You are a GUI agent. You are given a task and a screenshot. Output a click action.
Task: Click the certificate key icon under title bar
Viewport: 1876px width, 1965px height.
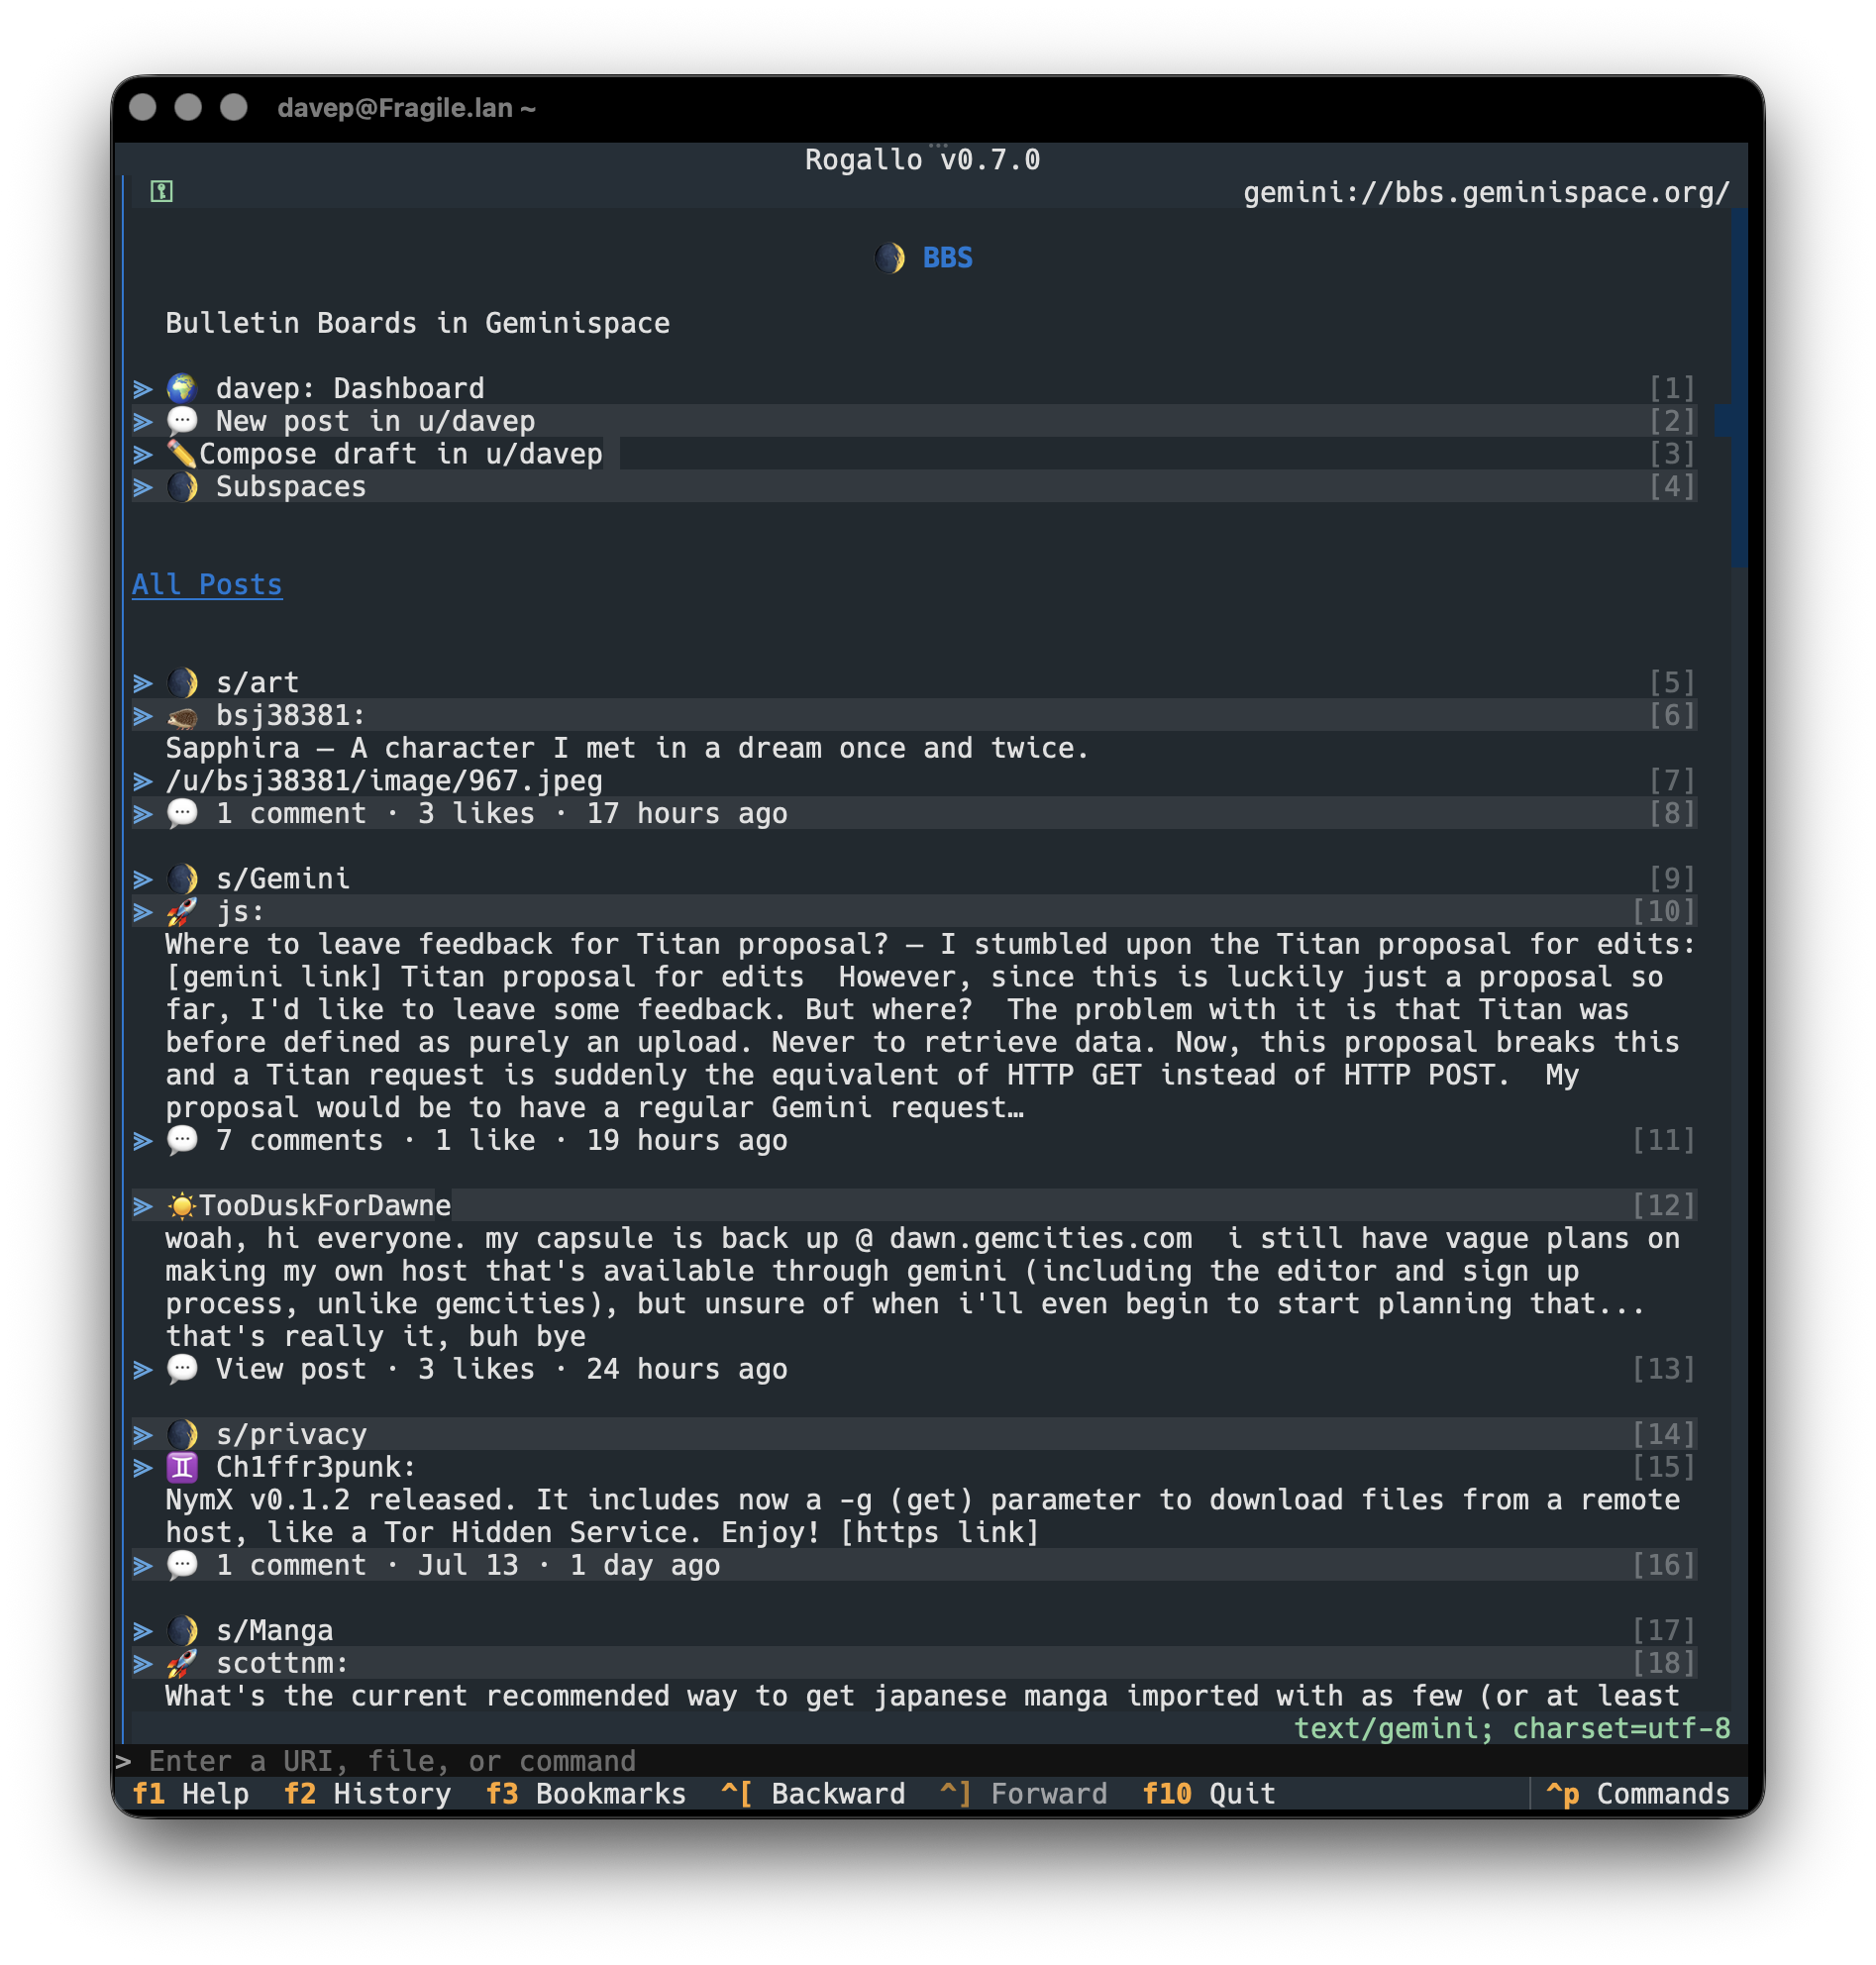pos(161,191)
